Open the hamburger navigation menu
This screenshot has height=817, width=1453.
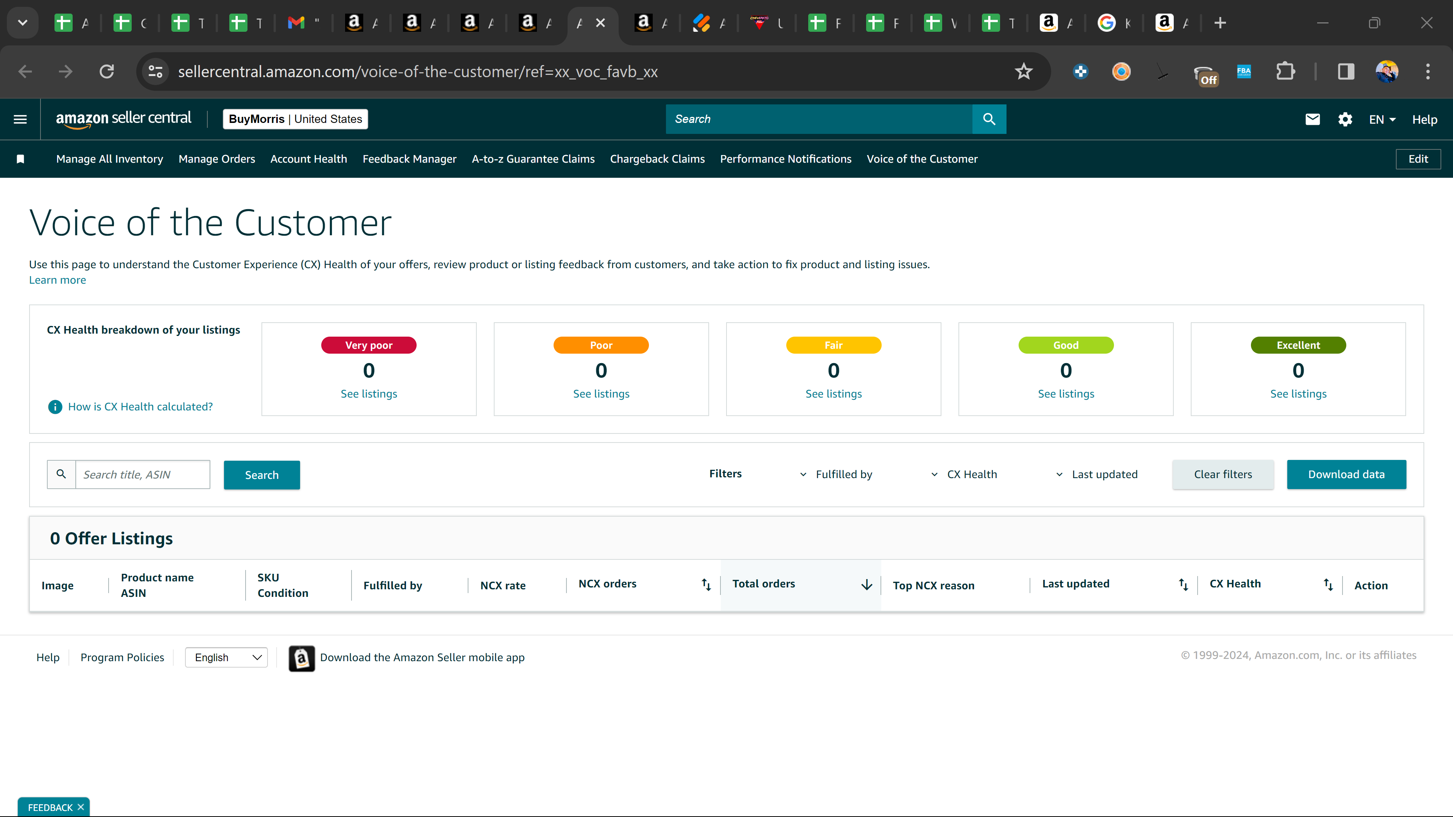pos(20,119)
